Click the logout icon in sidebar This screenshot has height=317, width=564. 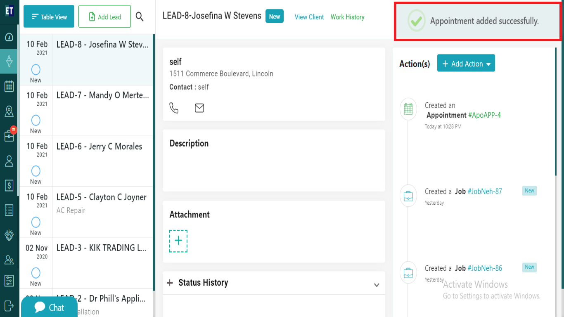pos(9,305)
